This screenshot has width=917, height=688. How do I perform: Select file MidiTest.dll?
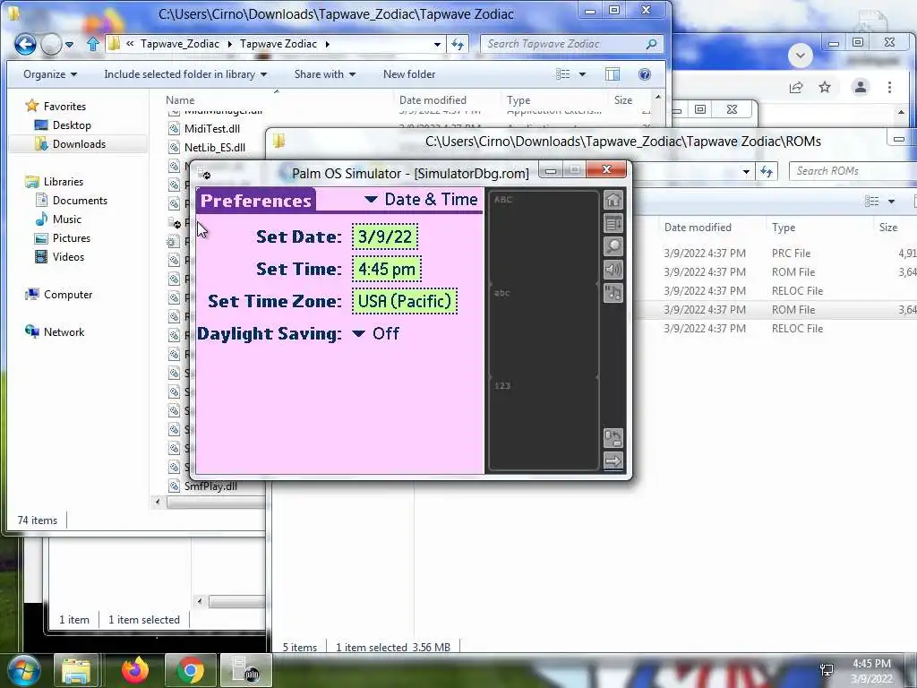(211, 129)
